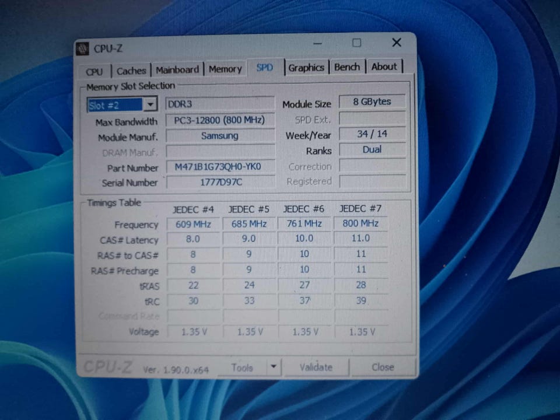This screenshot has width=560, height=420.
Task: Click the Samsung module manufacturer value
Action: coord(220,136)
